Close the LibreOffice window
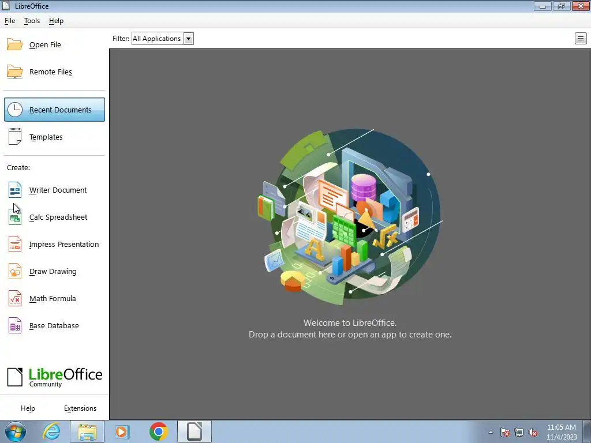This screenshot has height=443, width=591. click(581, 6)
